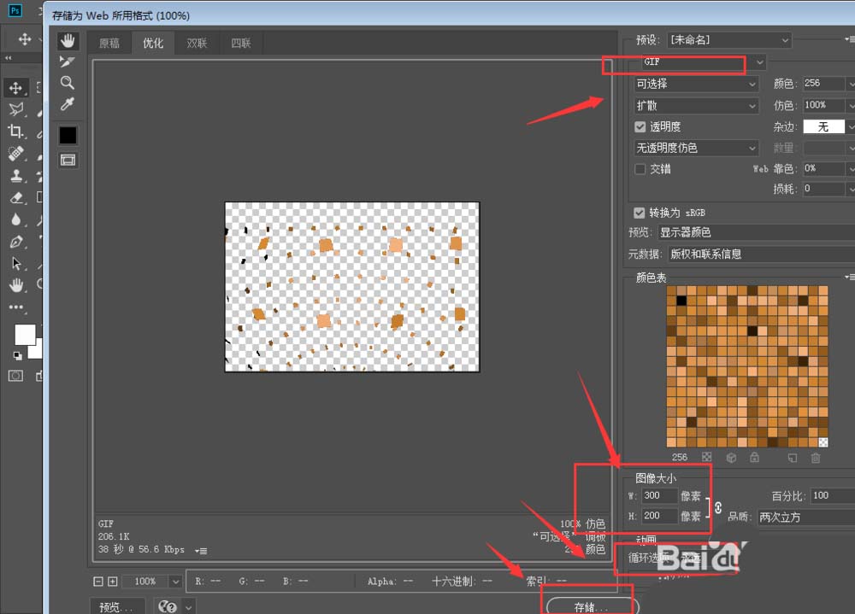Switch to the 四联 tab
Image resolution: width=855 pixels, height=614 pixels.
click(x=241, y=43)
